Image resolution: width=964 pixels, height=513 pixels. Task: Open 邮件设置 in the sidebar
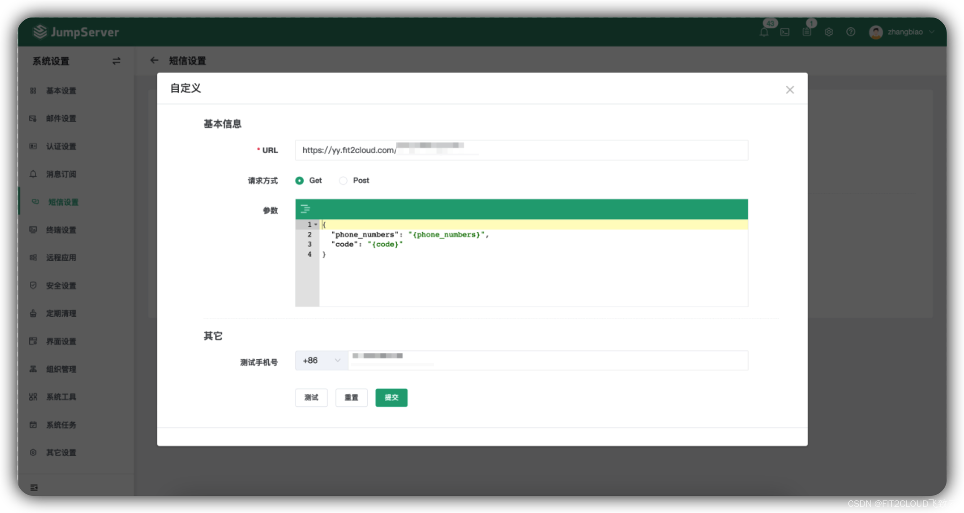[x=61, y=119]
